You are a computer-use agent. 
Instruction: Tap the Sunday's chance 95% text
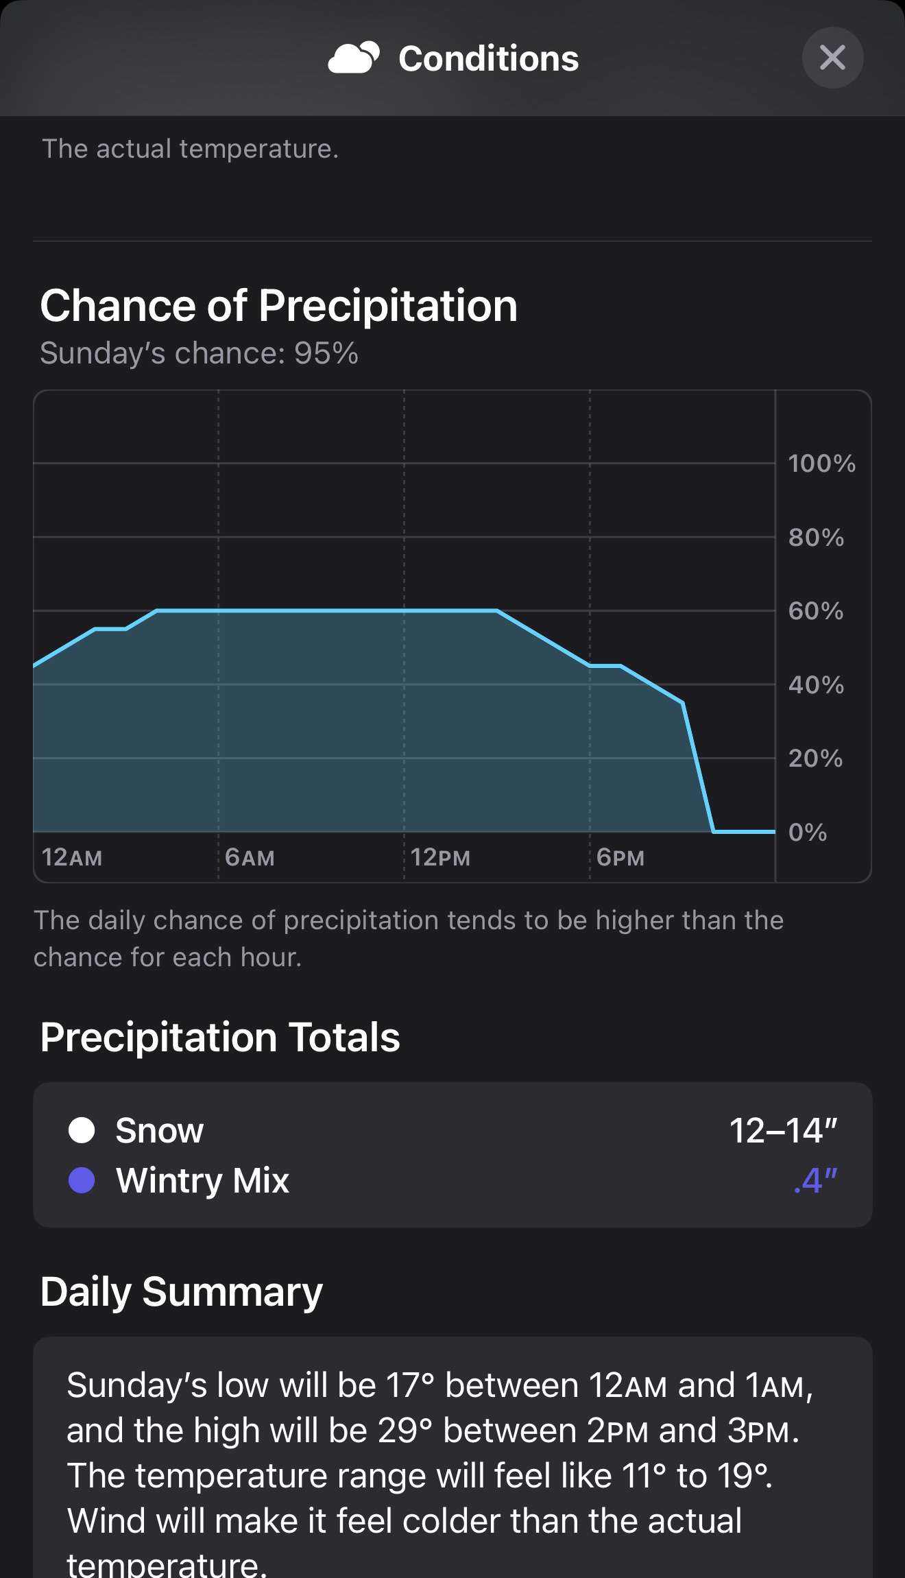click(199, 353)
